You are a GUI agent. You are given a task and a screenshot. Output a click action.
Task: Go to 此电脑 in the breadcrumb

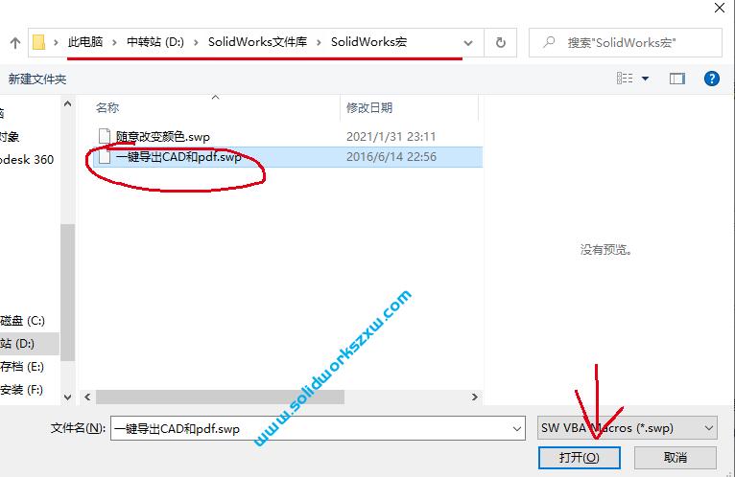(85, 42)
